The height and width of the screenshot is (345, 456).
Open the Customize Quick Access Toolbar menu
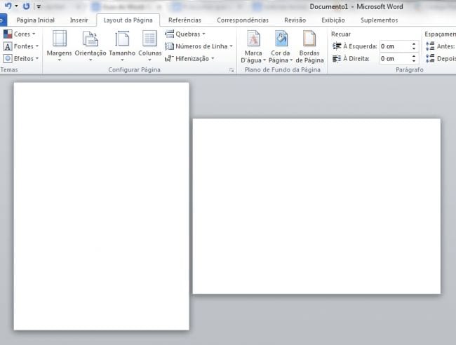pyautogui.click(x=39, y=6)
